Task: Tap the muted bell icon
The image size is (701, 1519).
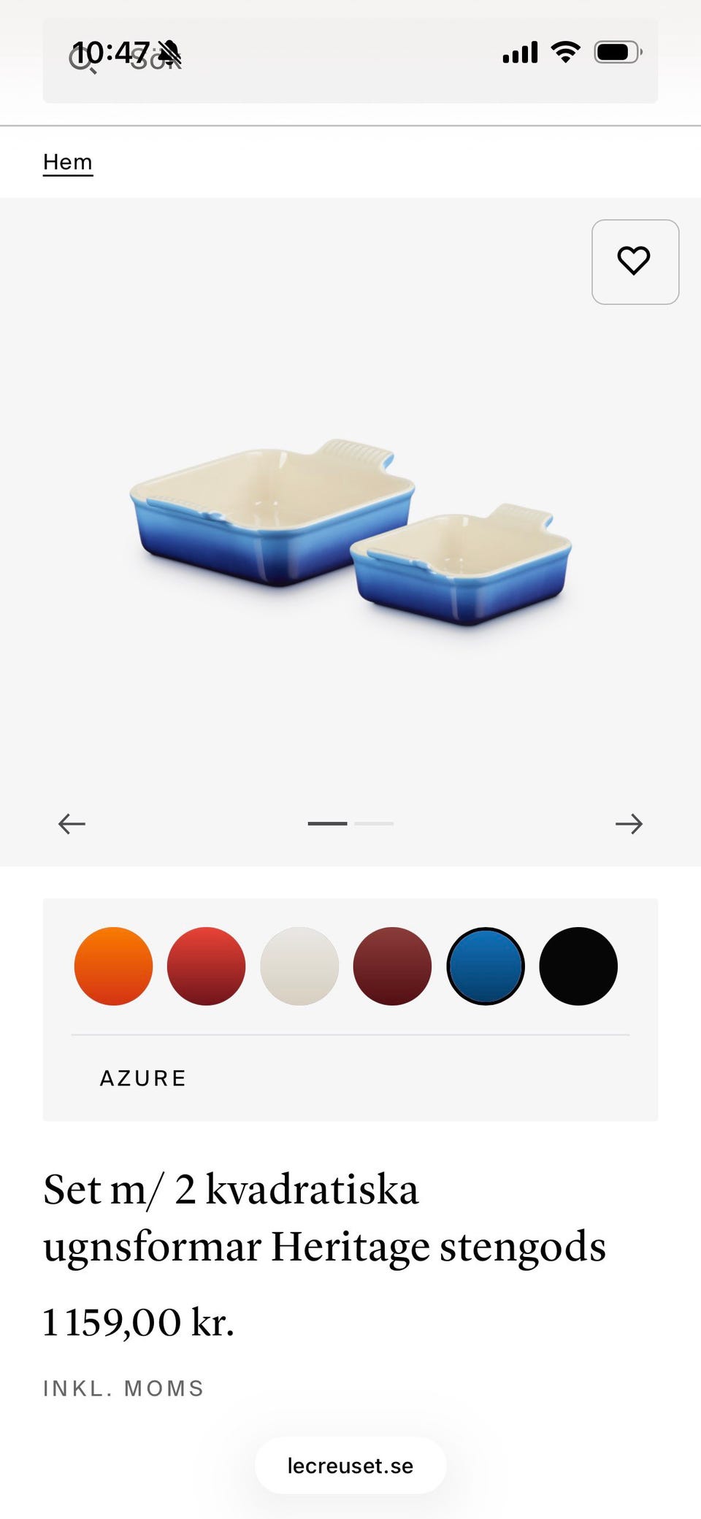Action: click(x=169, y=52)
